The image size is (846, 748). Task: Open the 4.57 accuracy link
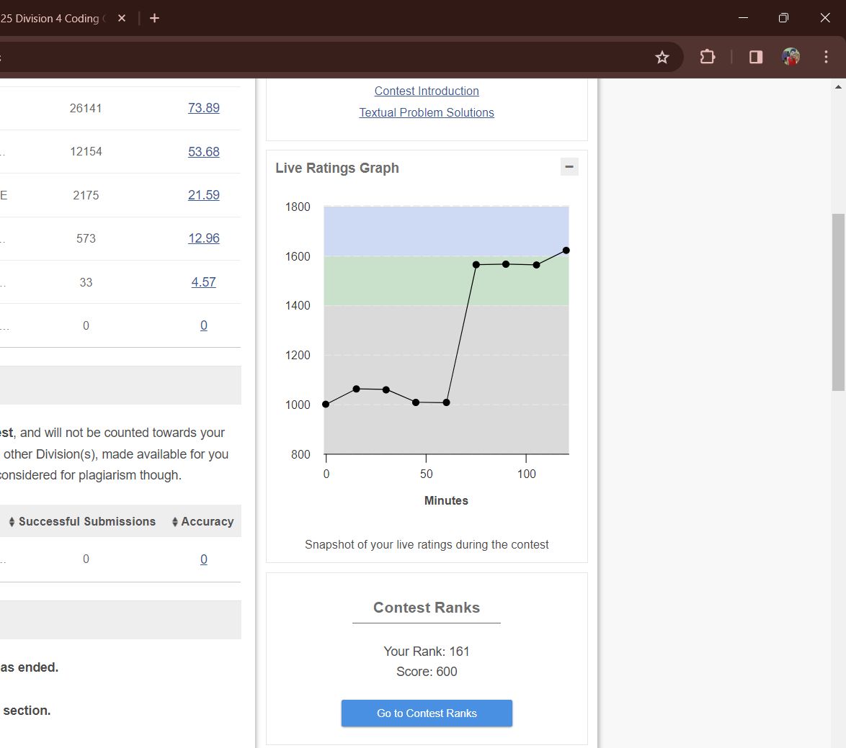204,282
